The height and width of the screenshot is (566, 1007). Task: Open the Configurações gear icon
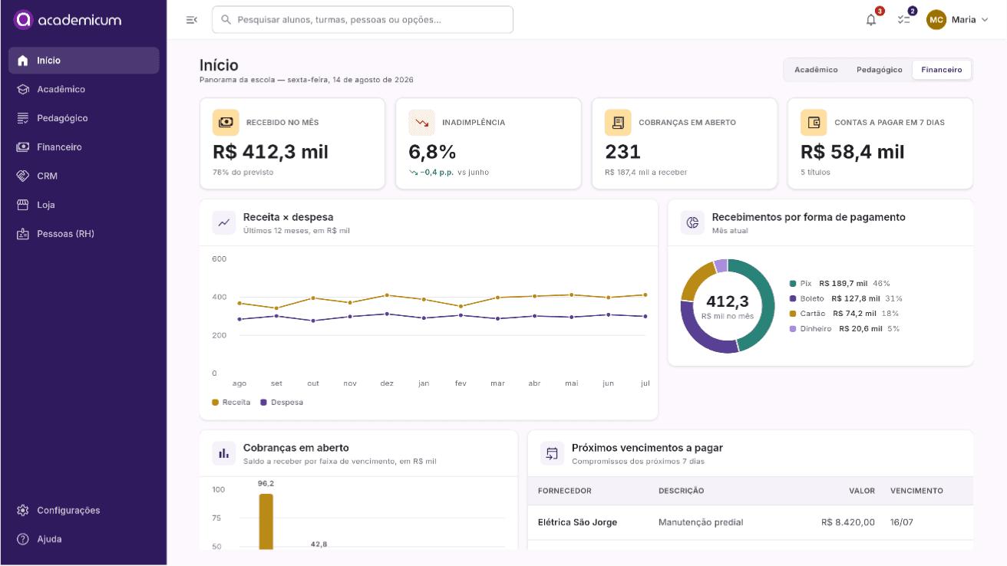coord(23,510)
